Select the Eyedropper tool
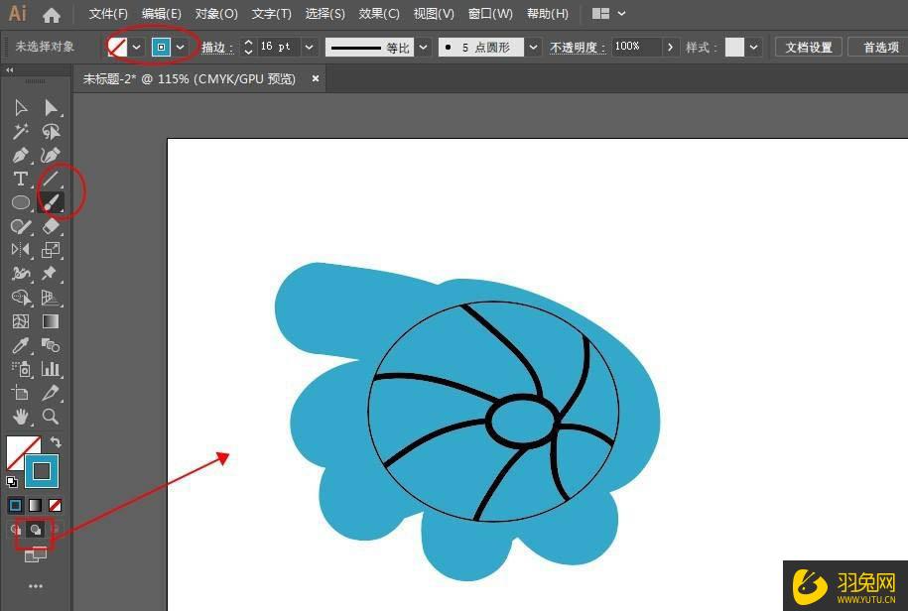Viewport: 908px width, 611px height. click(x=21, y=345)
